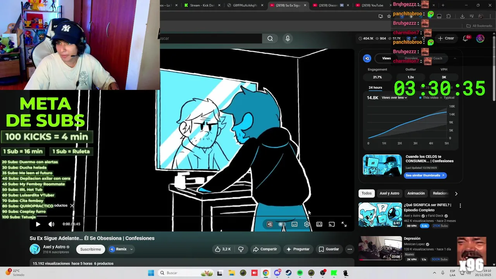496x279 pixels.
Task: Close the productos overlay X
Action: 72,205
